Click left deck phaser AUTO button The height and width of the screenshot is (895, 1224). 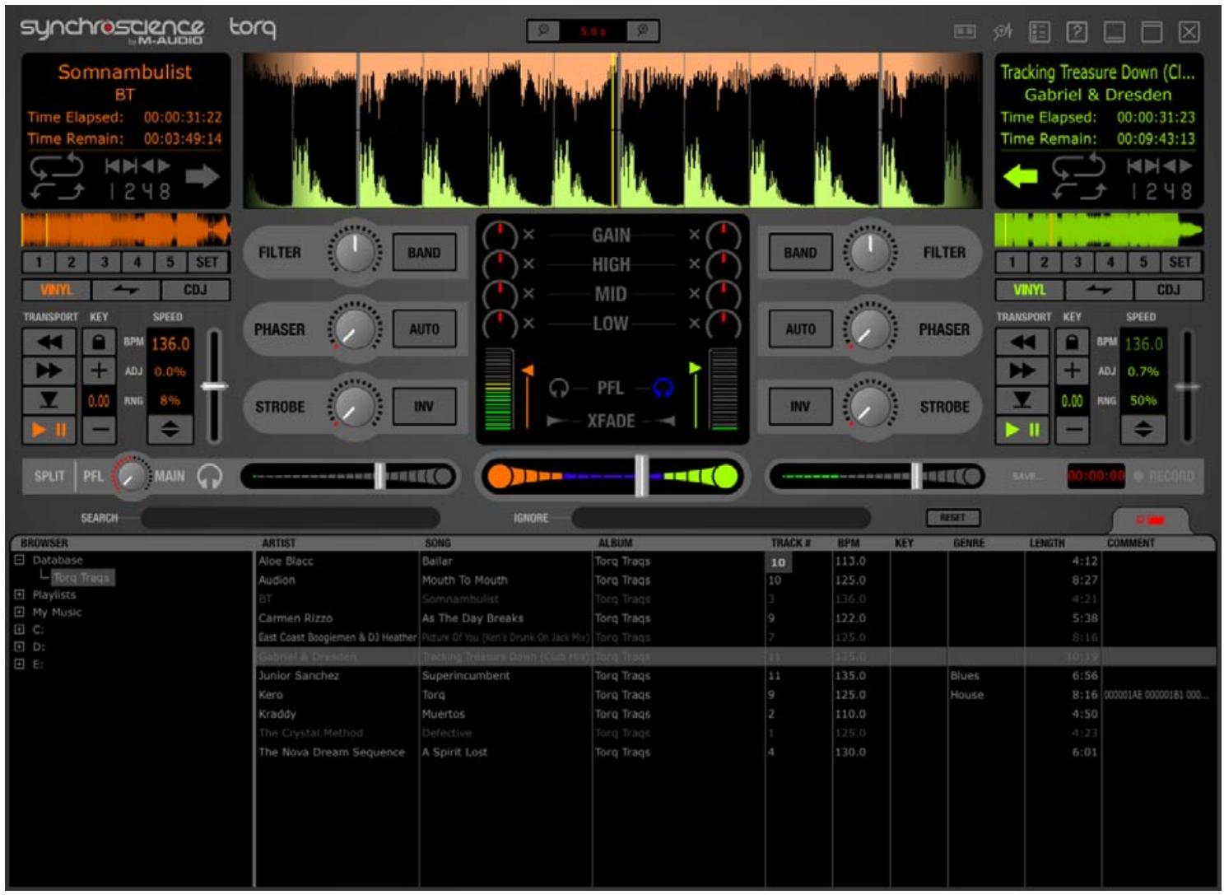[x=424, y=329]
